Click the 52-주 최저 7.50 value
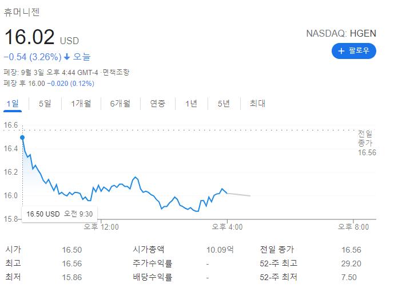Image resolution: width=418 pixels, height=303 pixels. point(349,277)
